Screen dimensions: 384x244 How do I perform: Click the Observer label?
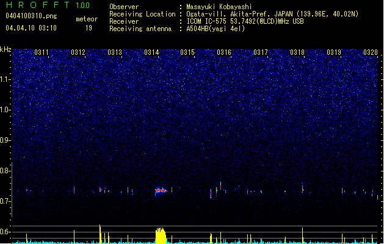pos(124,7)
